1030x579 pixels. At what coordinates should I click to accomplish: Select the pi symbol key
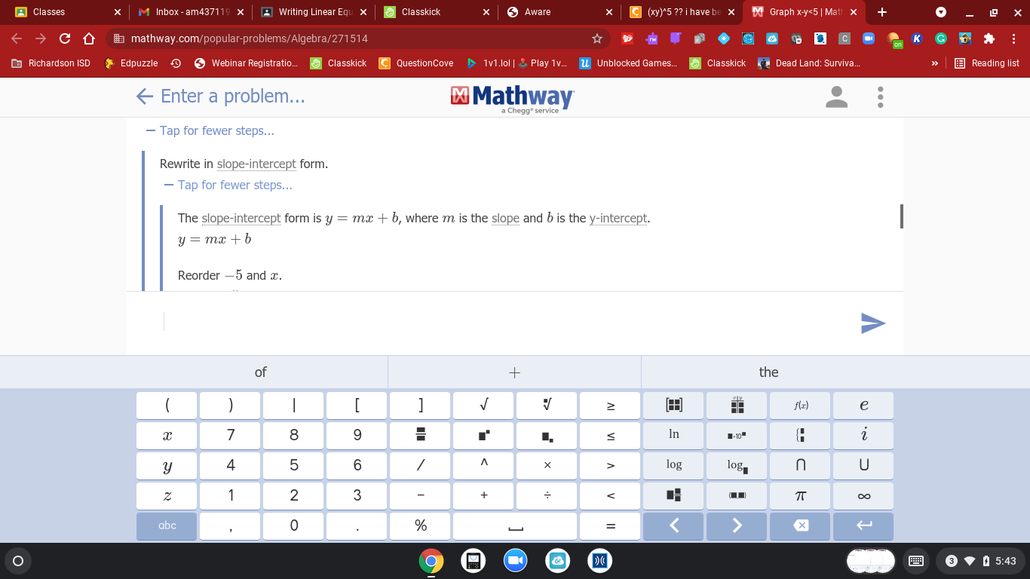[801, 495]
